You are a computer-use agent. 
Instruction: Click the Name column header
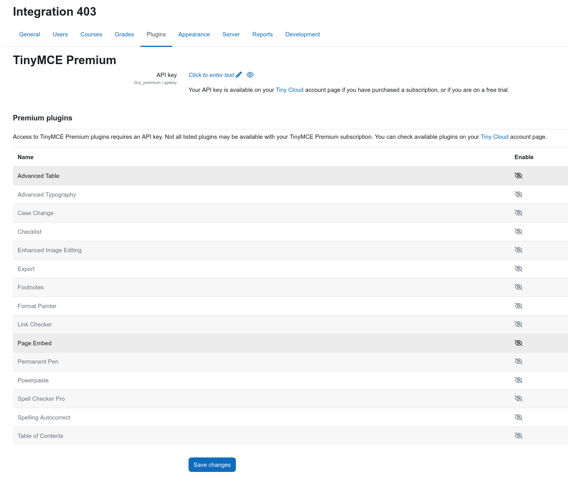click(x=25, y=157)
